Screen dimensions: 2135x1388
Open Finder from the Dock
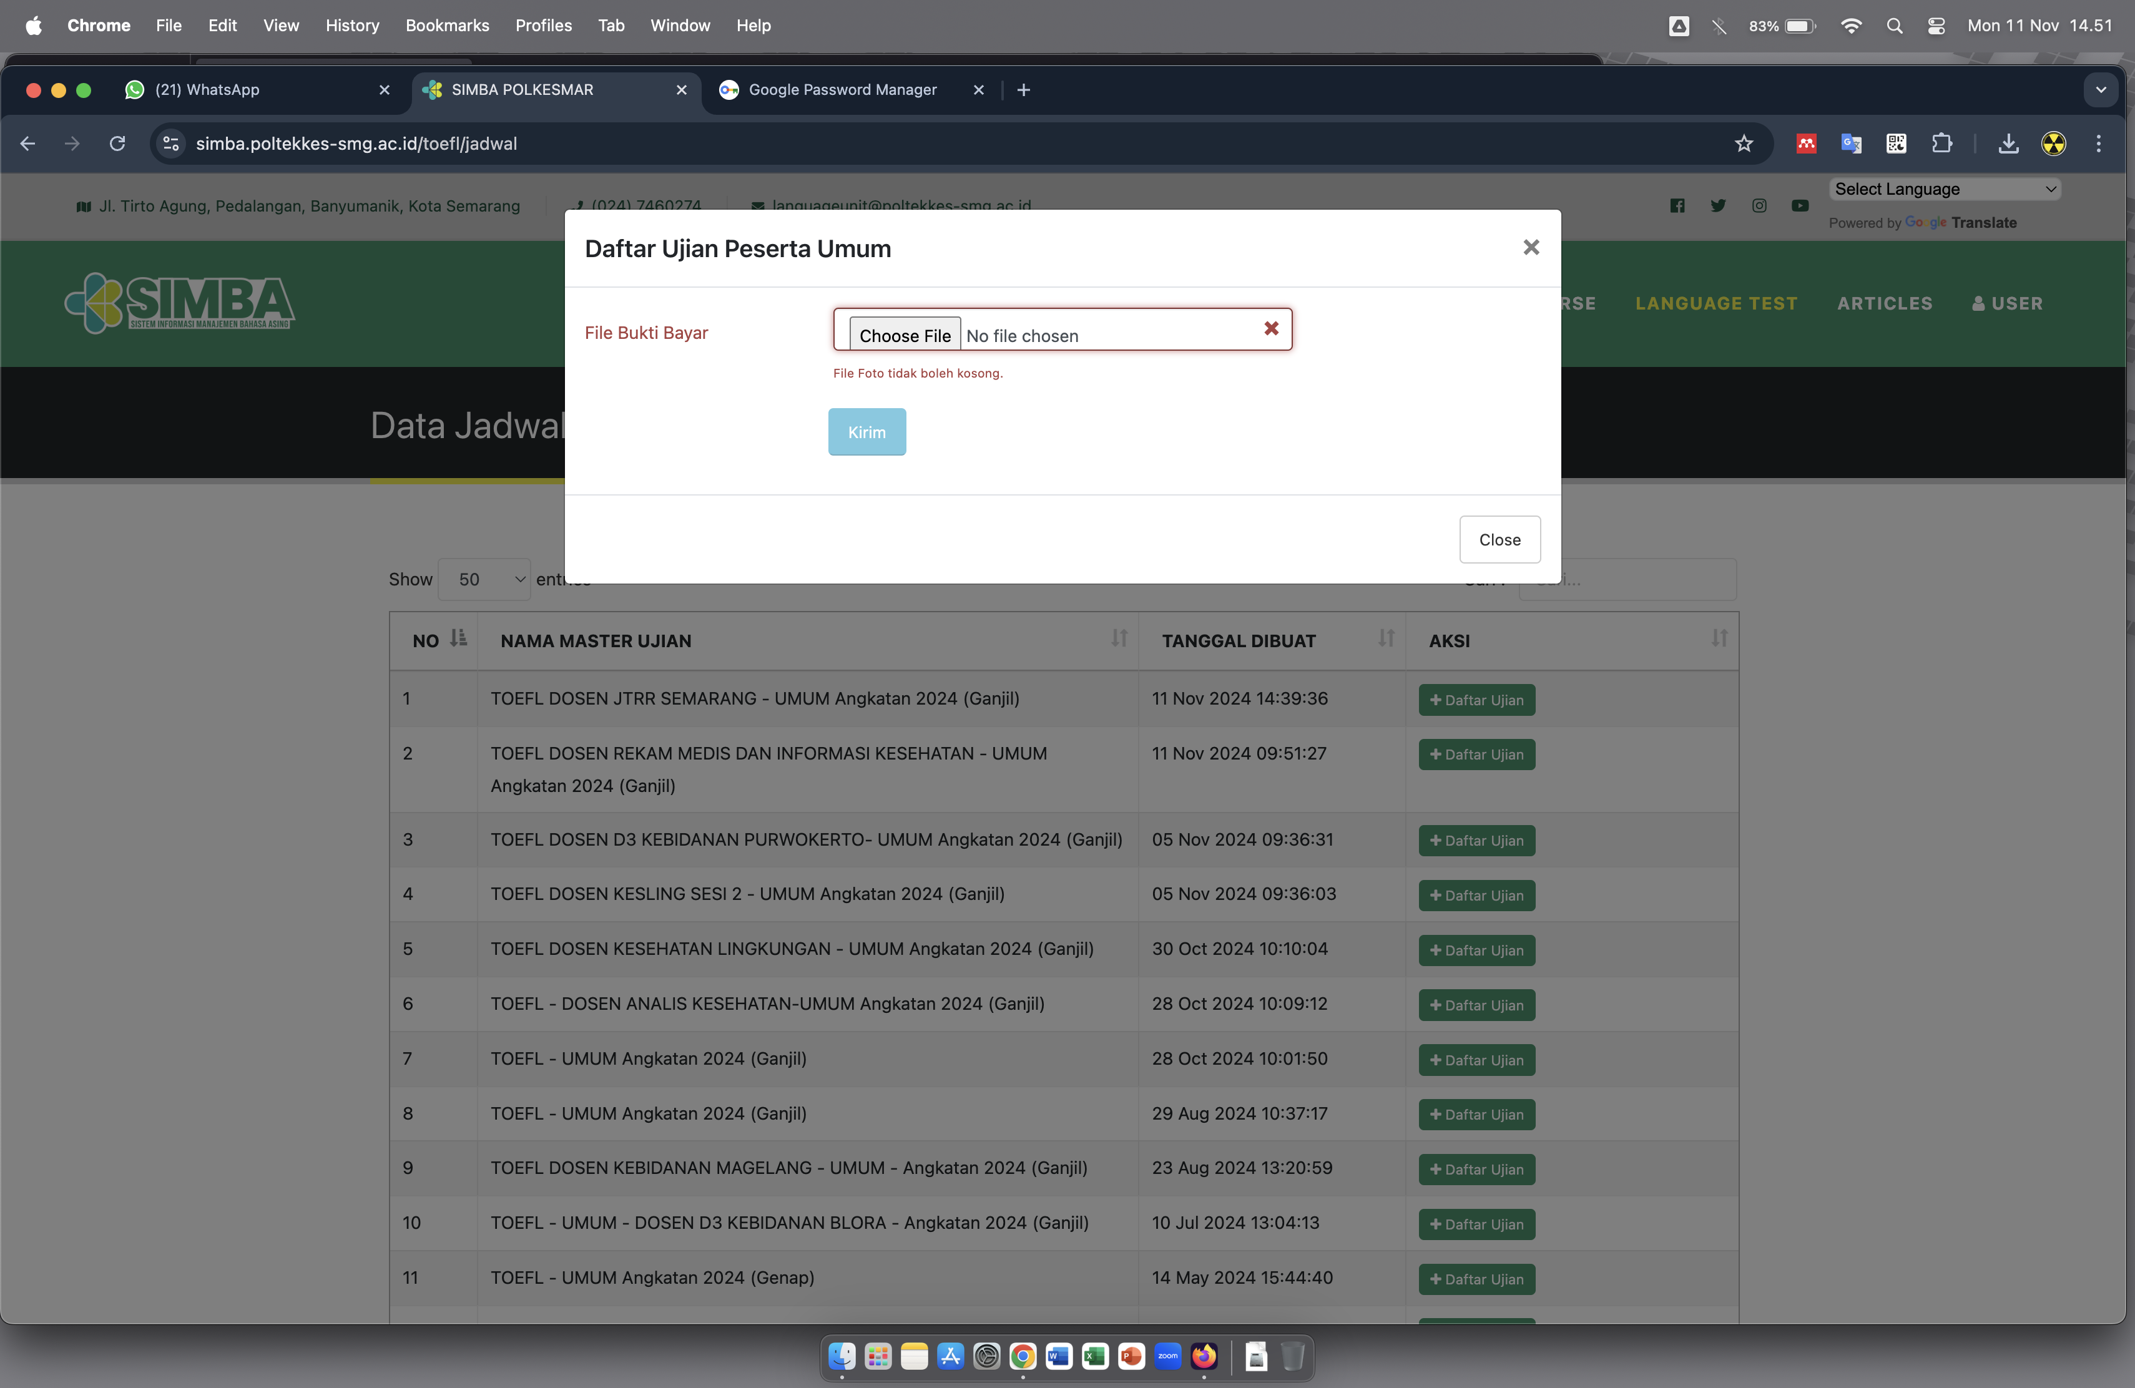[x=842, y=1356]
